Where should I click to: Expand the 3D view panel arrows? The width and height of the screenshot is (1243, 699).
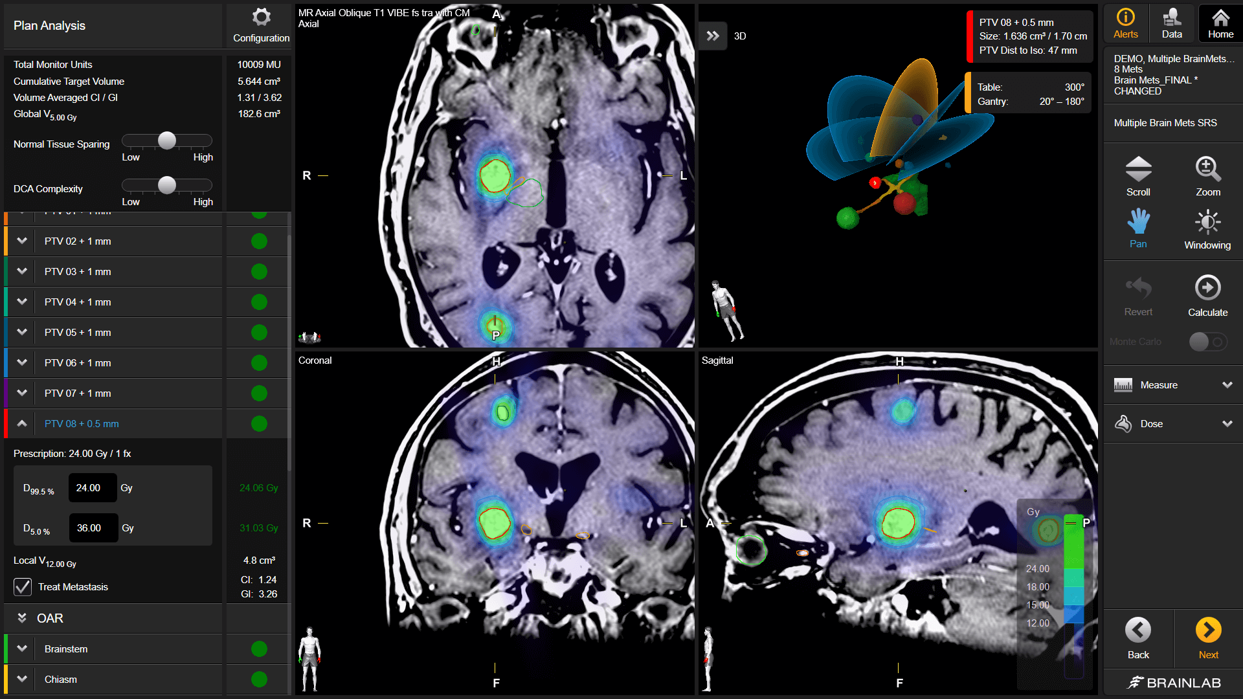(713, 36)
